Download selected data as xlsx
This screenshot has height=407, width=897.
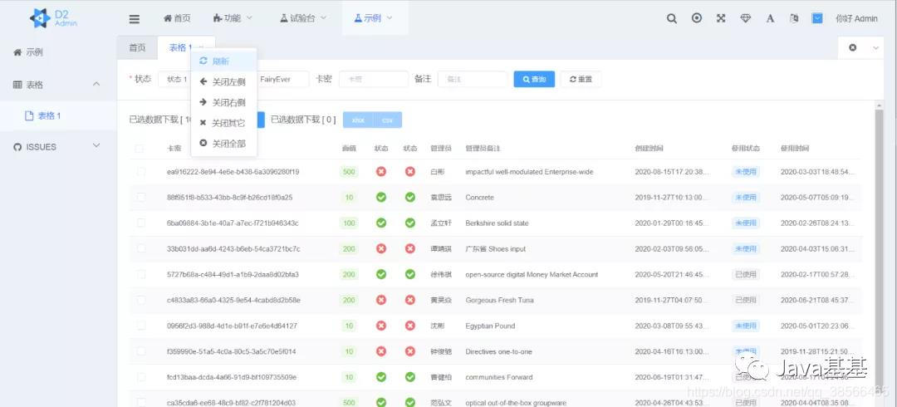coord(358,120)
